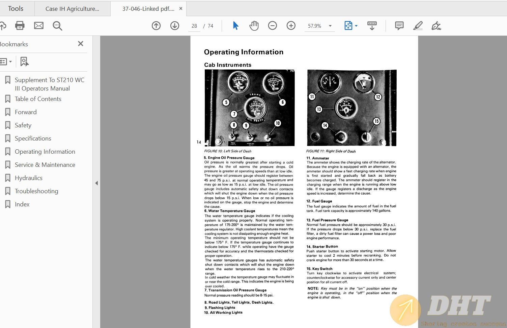Go to next page arrow

click(x=175, y=26)
